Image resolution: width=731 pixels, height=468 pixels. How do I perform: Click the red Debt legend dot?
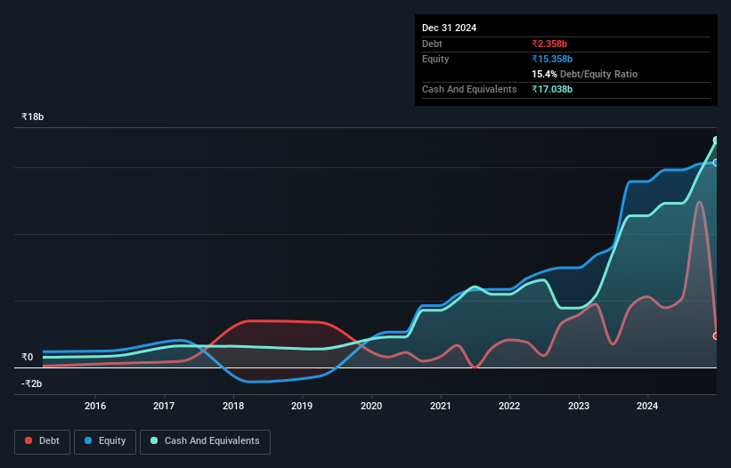28,440
